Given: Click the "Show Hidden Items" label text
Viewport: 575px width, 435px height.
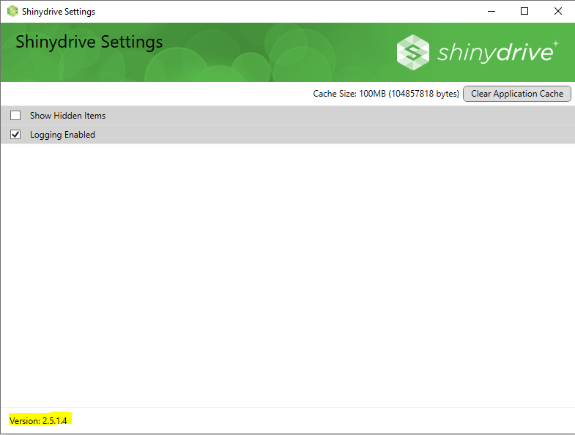Looking at the screenshot, I should coord(67,116).
